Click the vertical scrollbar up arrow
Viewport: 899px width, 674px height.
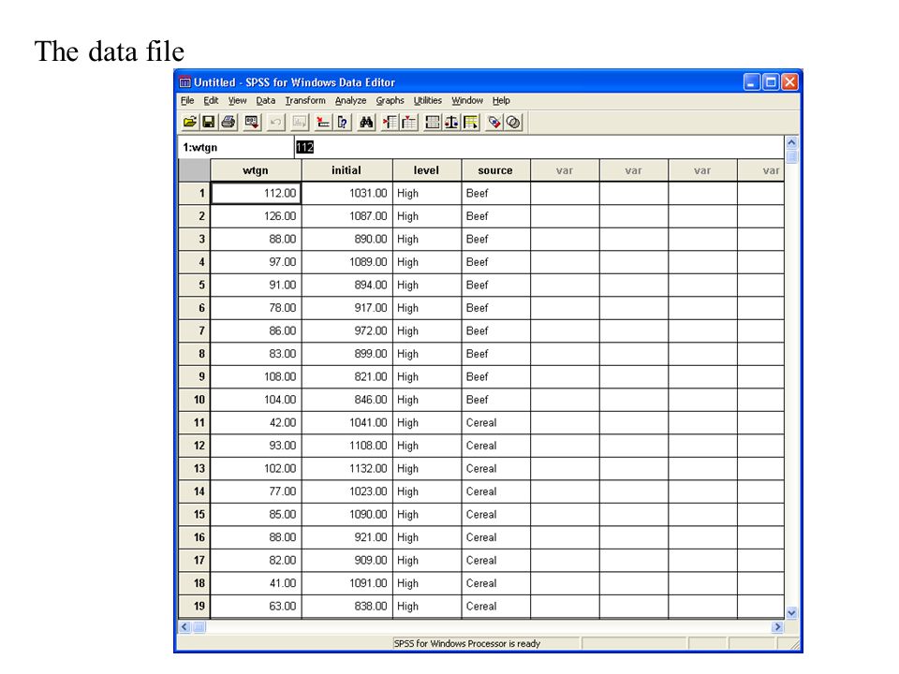792,142
